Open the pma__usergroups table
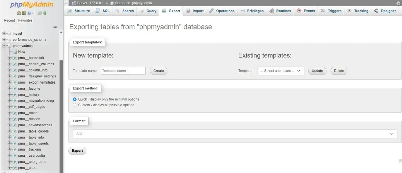The image size is (402, 173). [x=32, y=162]
